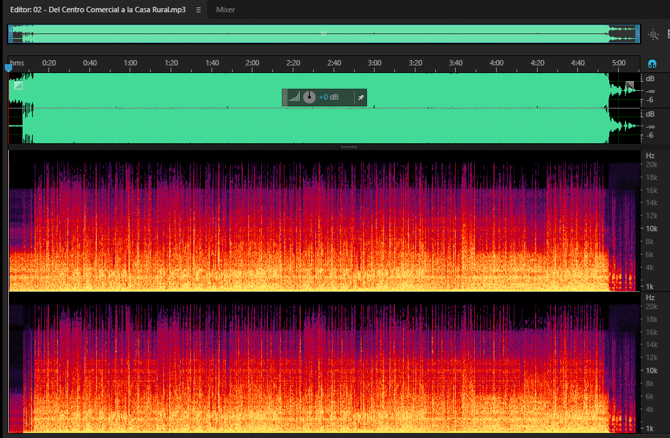This screenshot has width=670, height=438.
Task: Click the 1k mark on the bottom frequency scale
Action: coord(650,428)
